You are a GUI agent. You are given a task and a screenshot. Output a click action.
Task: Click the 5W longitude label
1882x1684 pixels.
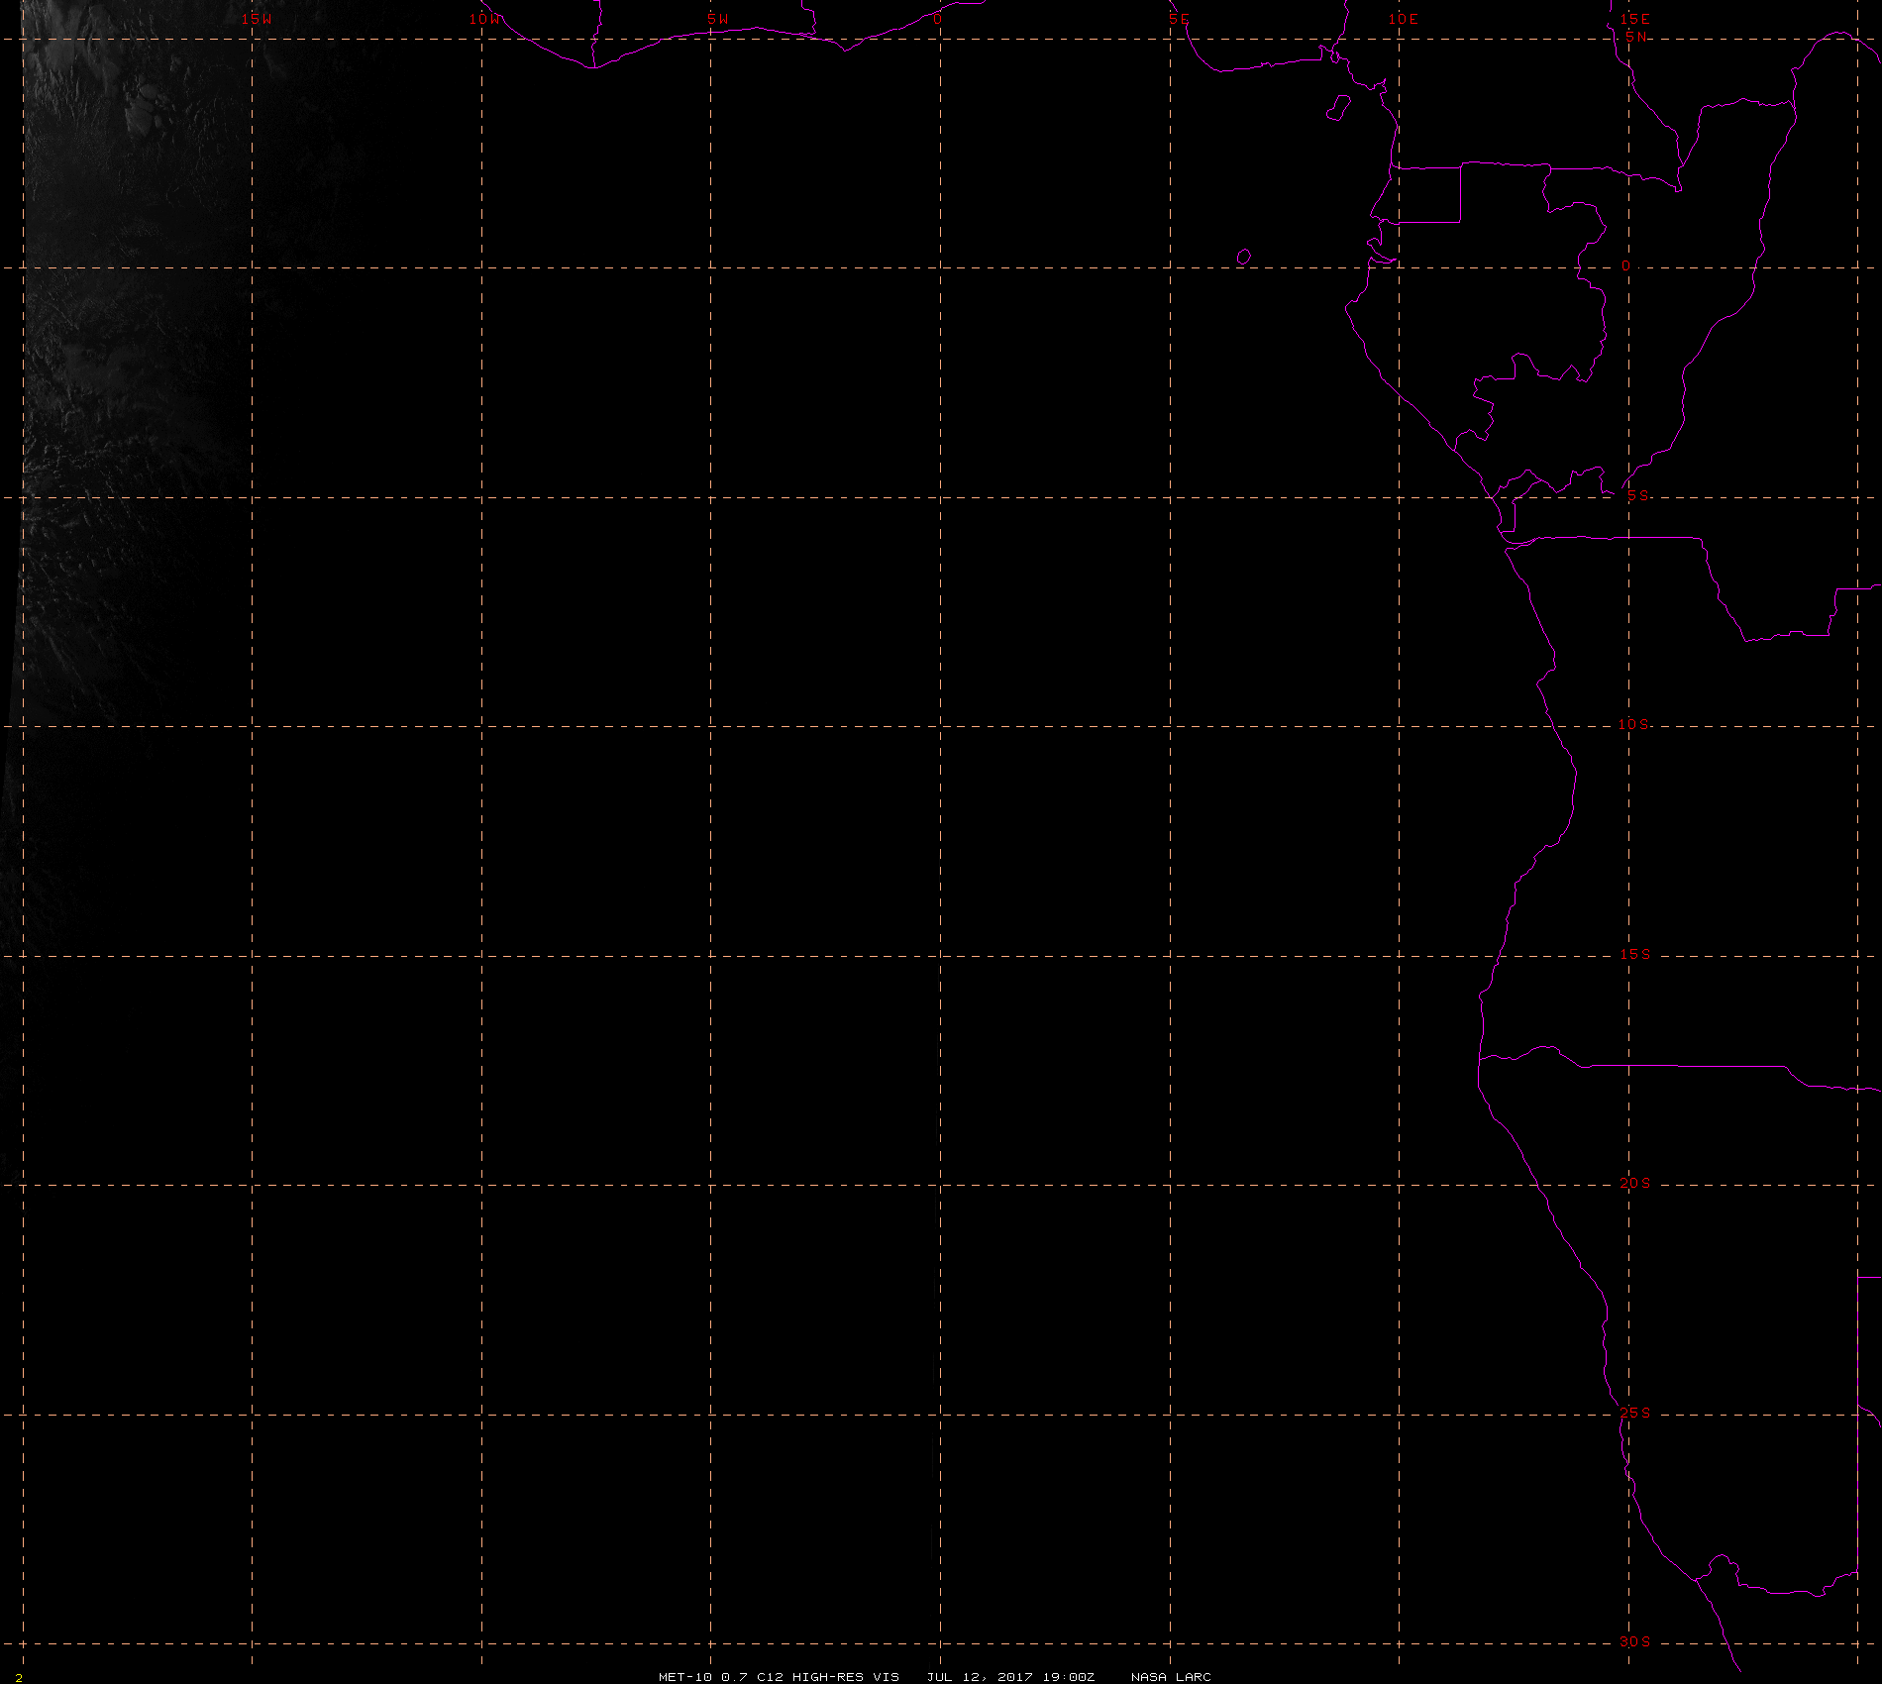click(x=718, y=19)
